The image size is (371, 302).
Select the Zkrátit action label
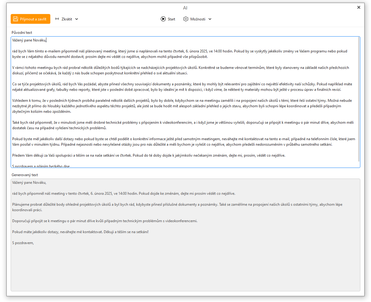coord(67,19)
